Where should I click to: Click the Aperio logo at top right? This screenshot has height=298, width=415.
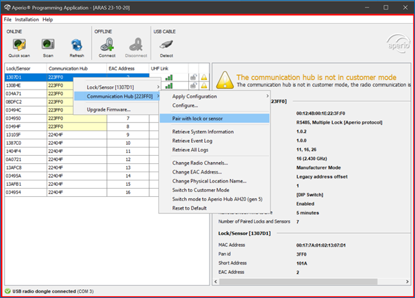pos(399,44)
